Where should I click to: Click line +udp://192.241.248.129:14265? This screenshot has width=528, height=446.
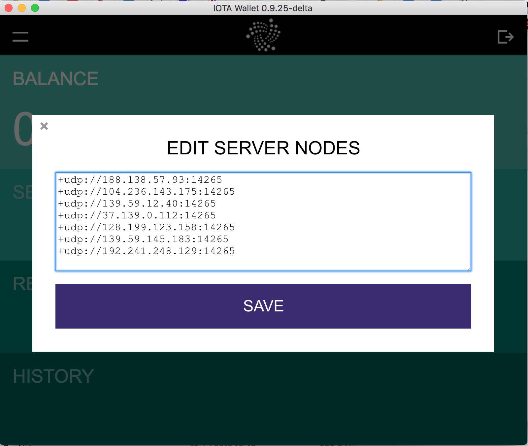point(147,251)
